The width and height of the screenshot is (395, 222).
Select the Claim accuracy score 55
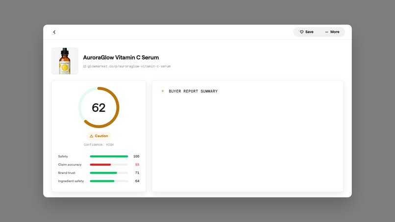tap(137, 165)
